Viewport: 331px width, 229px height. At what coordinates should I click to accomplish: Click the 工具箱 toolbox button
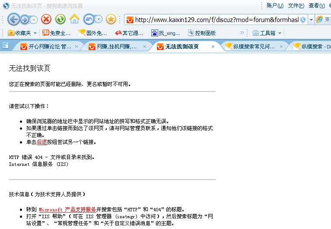[264, 33]
